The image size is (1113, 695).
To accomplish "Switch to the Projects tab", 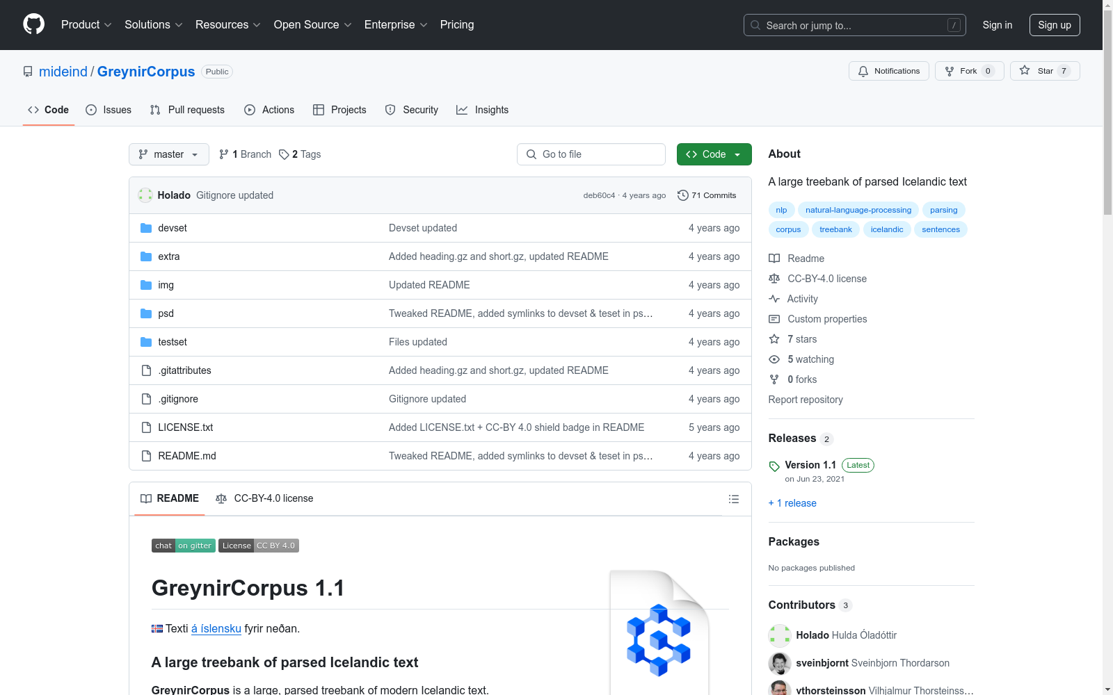I will tap(339, 110).
